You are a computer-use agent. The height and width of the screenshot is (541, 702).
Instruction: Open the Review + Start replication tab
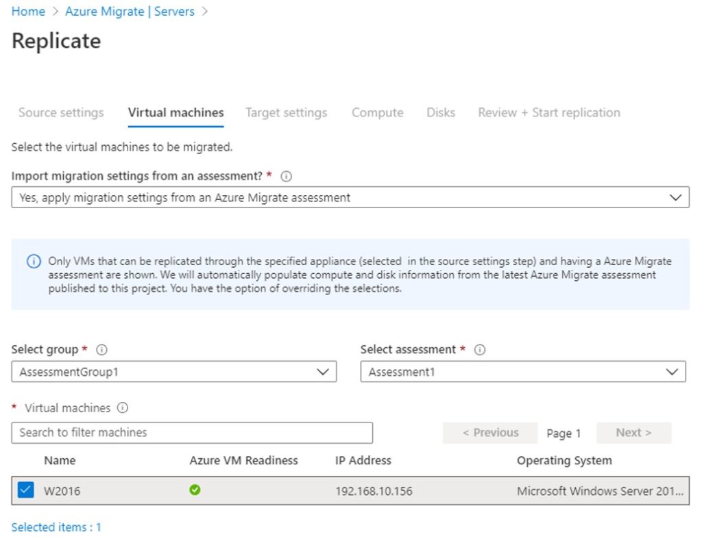(549, 113)
